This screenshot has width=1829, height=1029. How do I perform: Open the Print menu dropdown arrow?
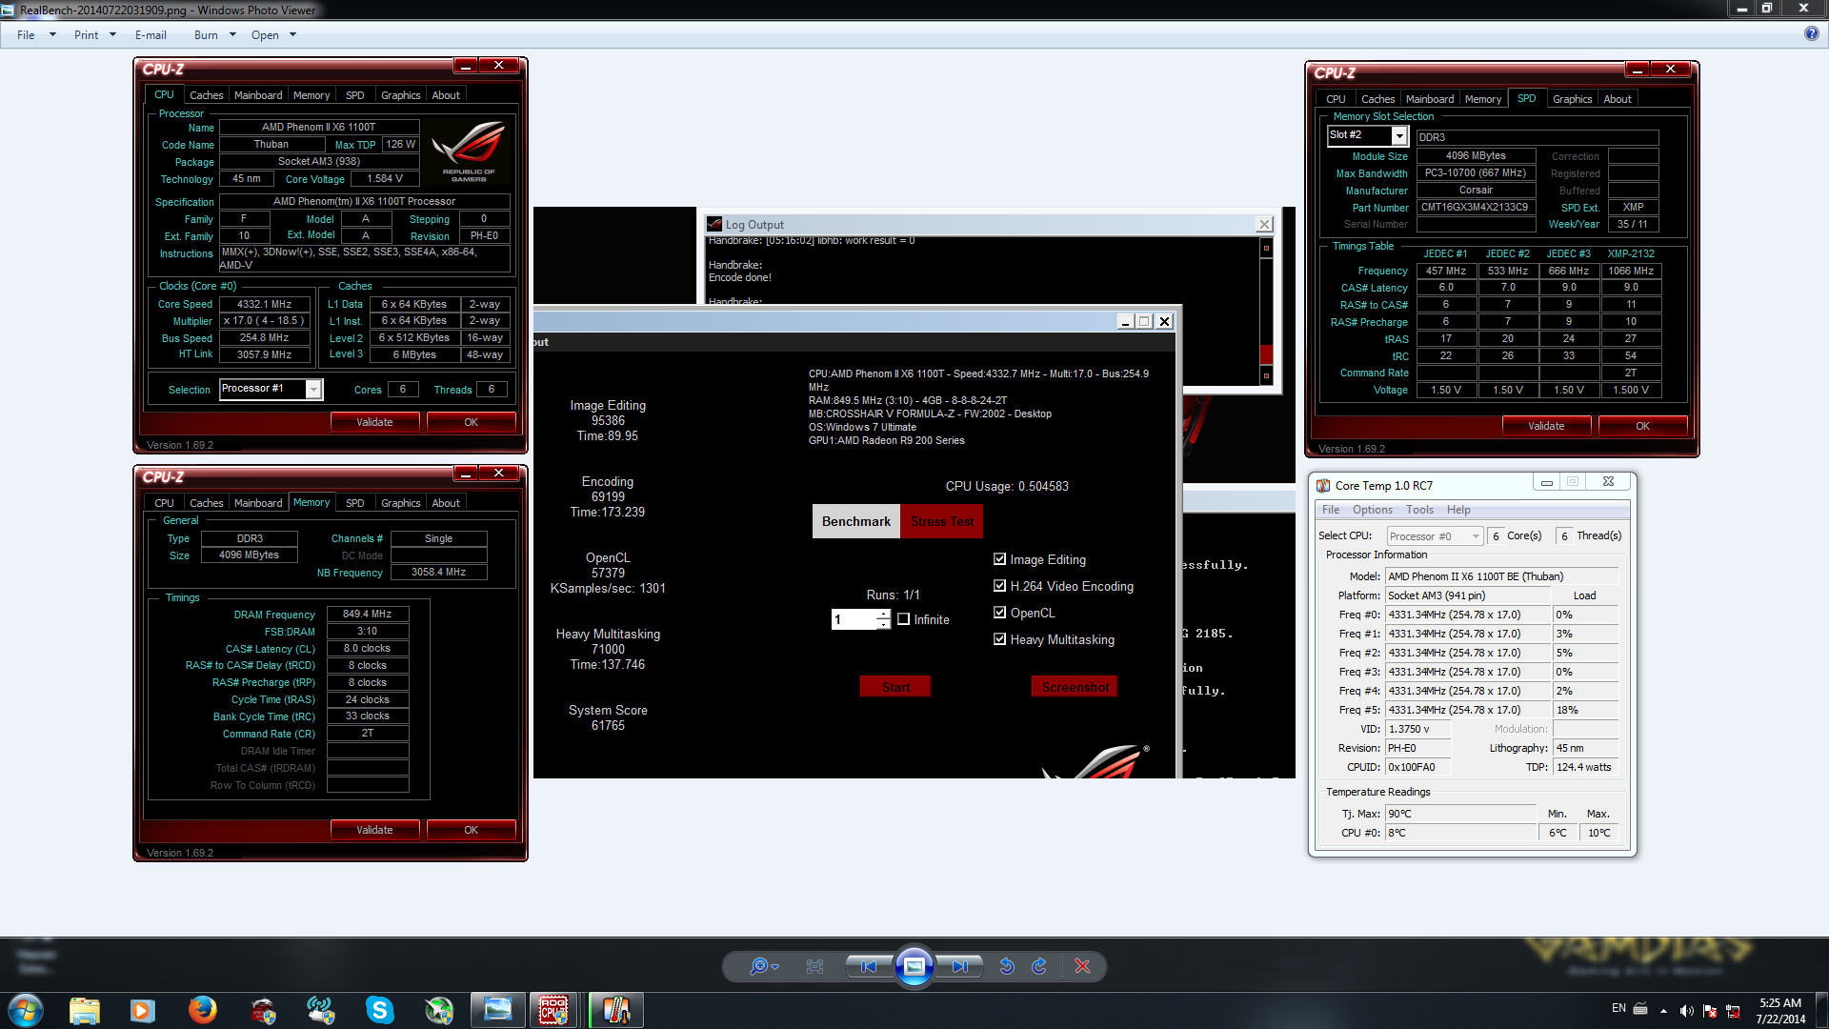(x=112, y=35)
